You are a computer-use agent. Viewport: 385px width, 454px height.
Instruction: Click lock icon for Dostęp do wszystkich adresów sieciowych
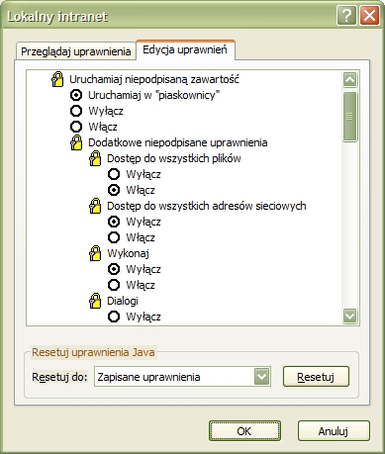click(95, 206)
